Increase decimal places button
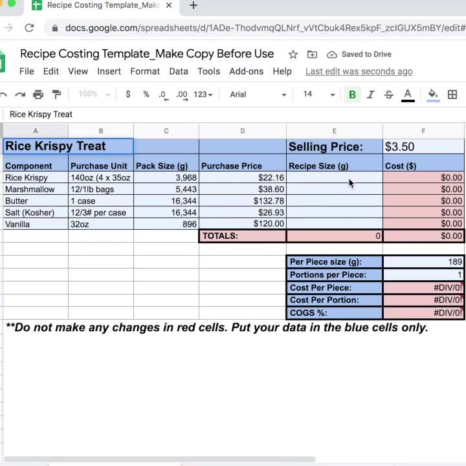 point(182,95)
